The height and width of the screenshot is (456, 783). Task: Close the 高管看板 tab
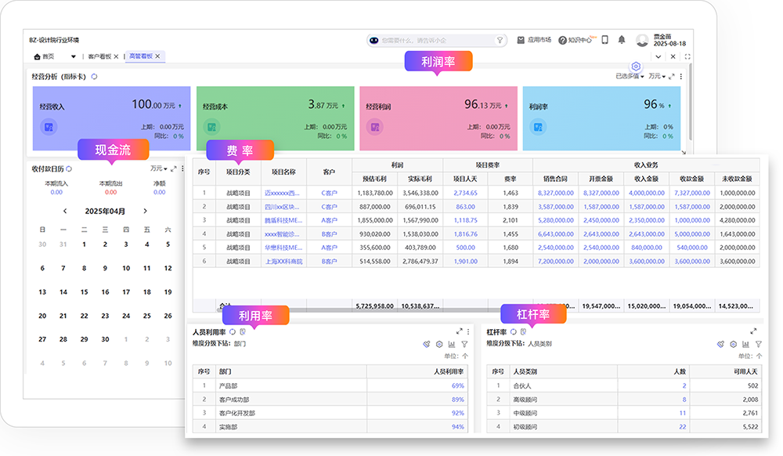[x=157, y=56]
